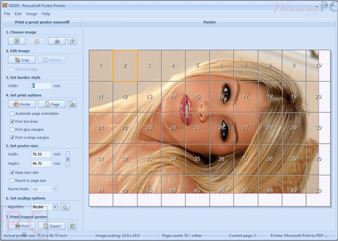Open Printer settings
The image size is (338, 241).
coord(22,104)
